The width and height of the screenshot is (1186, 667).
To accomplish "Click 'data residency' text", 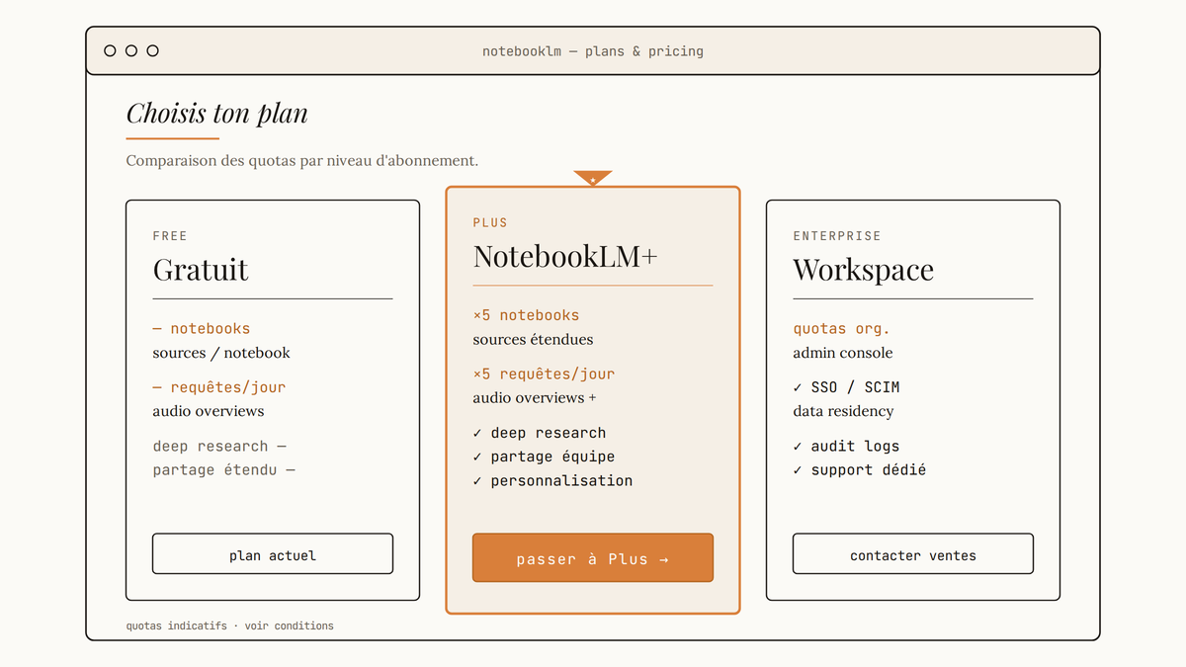I will click(843, 411).
